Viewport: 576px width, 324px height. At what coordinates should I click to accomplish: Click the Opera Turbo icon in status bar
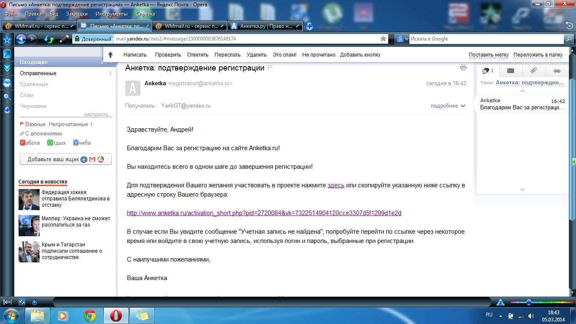click(x=35, y=302)
